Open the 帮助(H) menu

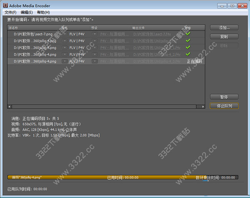coord(43,13)
